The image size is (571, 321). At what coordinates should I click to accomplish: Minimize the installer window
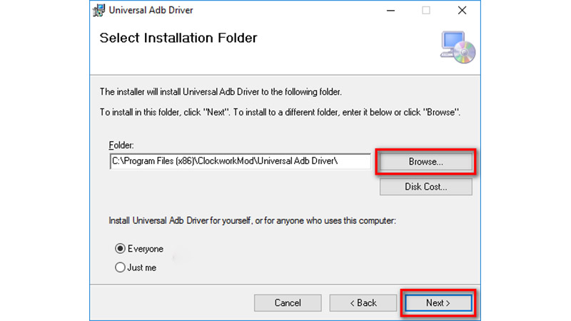[x=390, y=11]
